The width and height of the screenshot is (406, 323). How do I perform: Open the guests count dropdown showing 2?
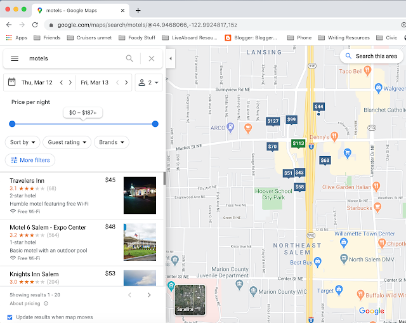pyautogui.click(x=148, y=82)
